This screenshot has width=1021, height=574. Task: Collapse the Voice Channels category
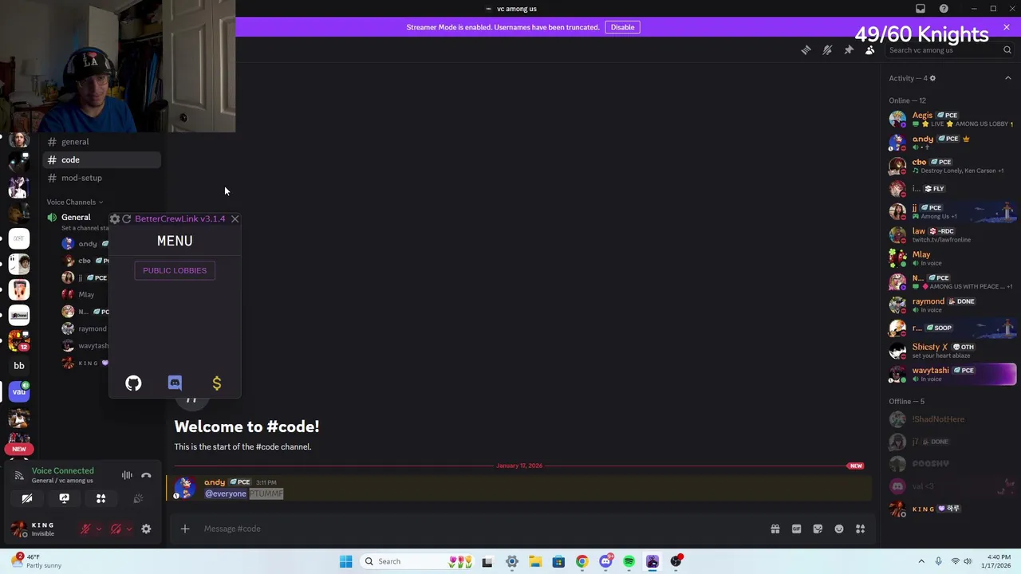75,202
